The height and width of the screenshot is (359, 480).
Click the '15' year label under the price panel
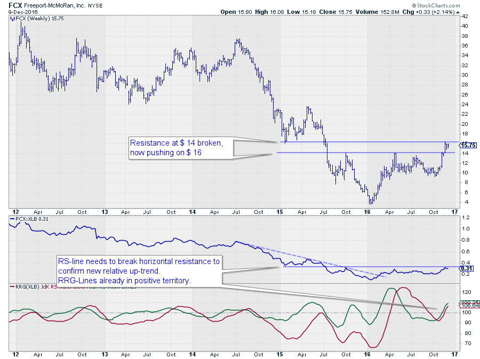[x=279, y=212]
